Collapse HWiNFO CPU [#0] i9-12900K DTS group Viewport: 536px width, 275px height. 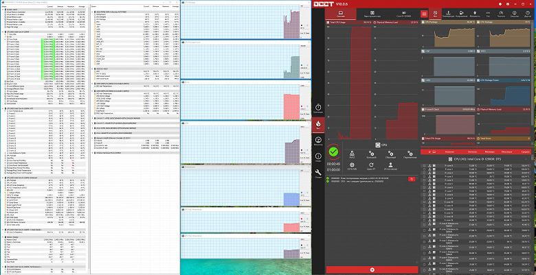point(3,108)
